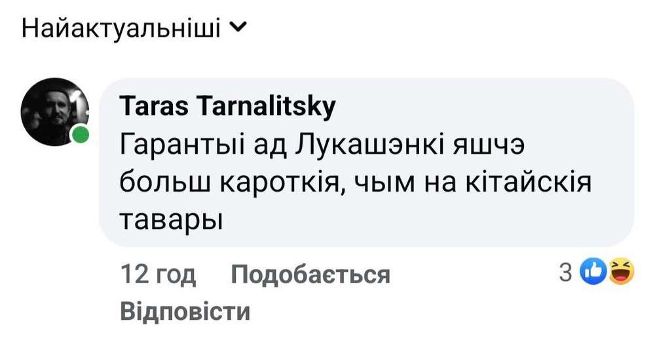This screenshot has height=346, width=655.
Task: Click the word "яшчэ" in the comment
Action: (x=491, y=147)
